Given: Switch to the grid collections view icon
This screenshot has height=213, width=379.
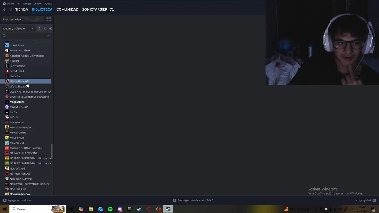Looking at the screenshot, I should (x=49, y=19).
